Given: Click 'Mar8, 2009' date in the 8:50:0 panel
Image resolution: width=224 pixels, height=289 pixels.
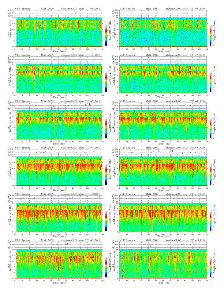Looking at the screenshot, I should [152, 101].
